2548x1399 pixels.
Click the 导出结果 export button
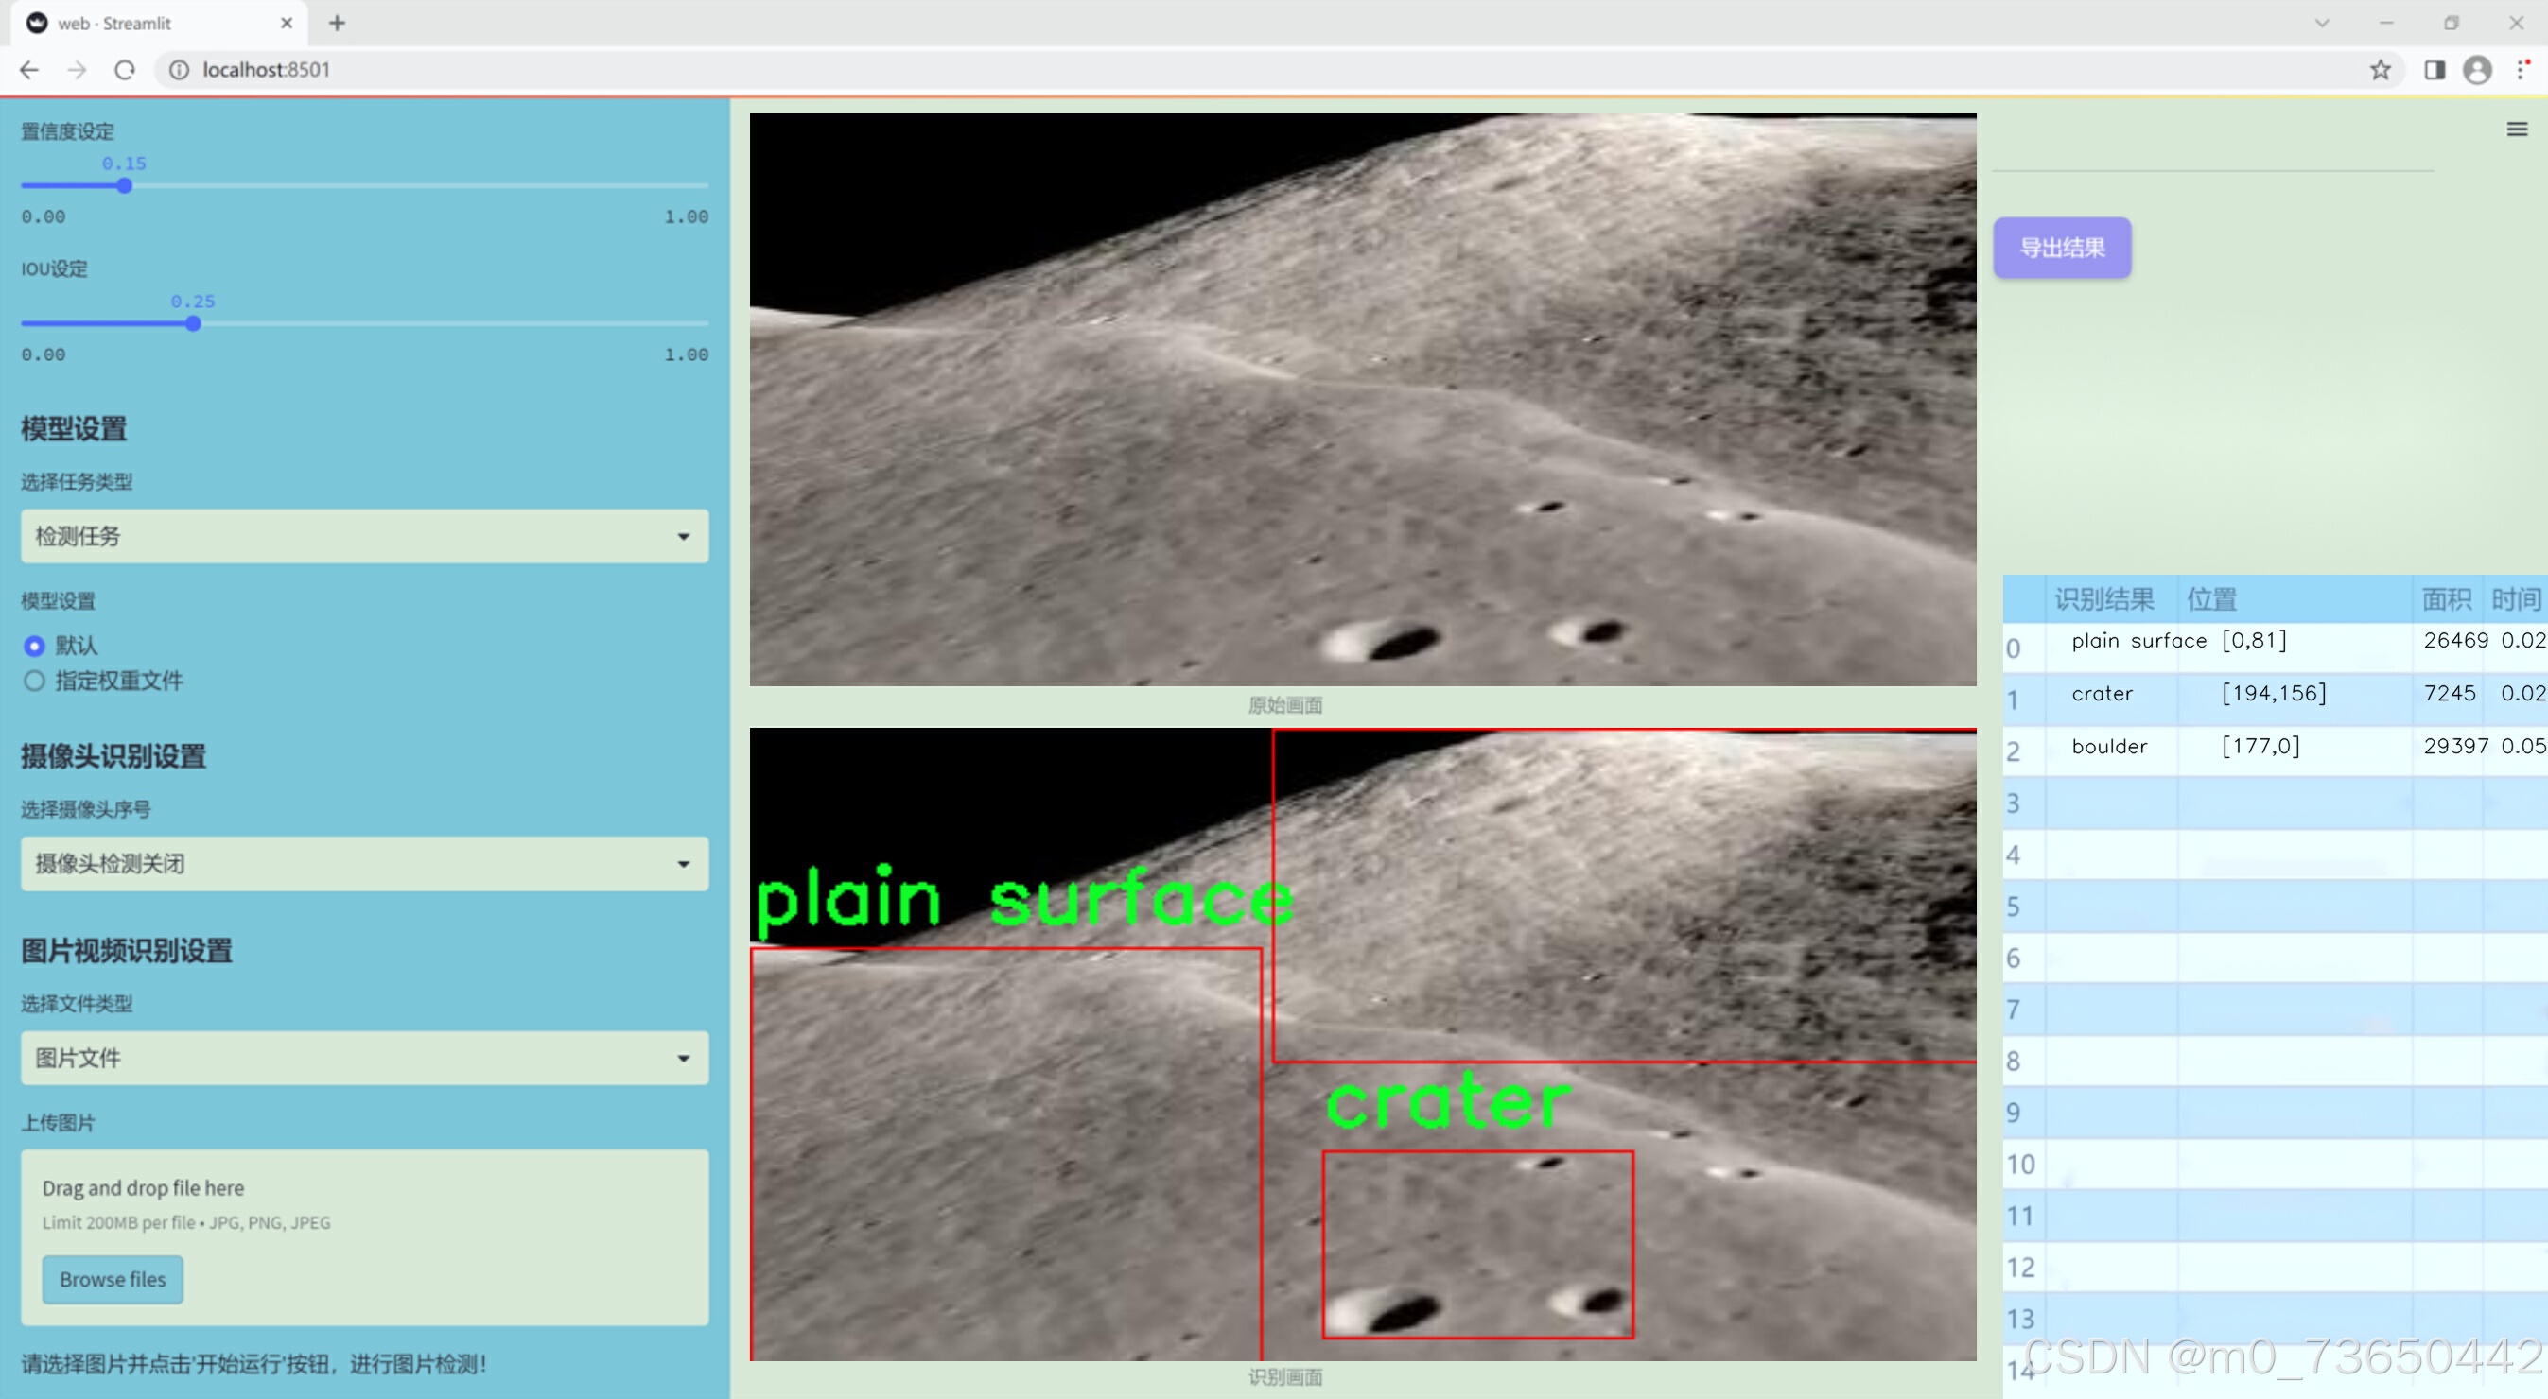point(2061,247)
